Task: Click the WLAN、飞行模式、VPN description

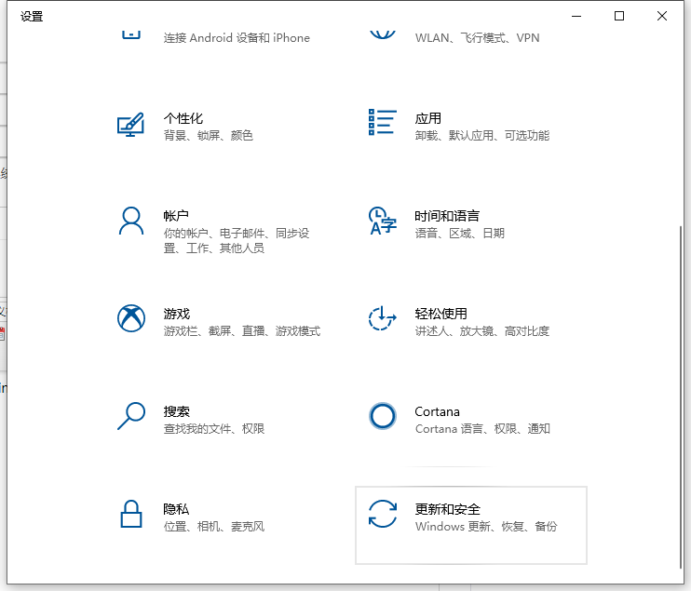Action: (477, 38)
